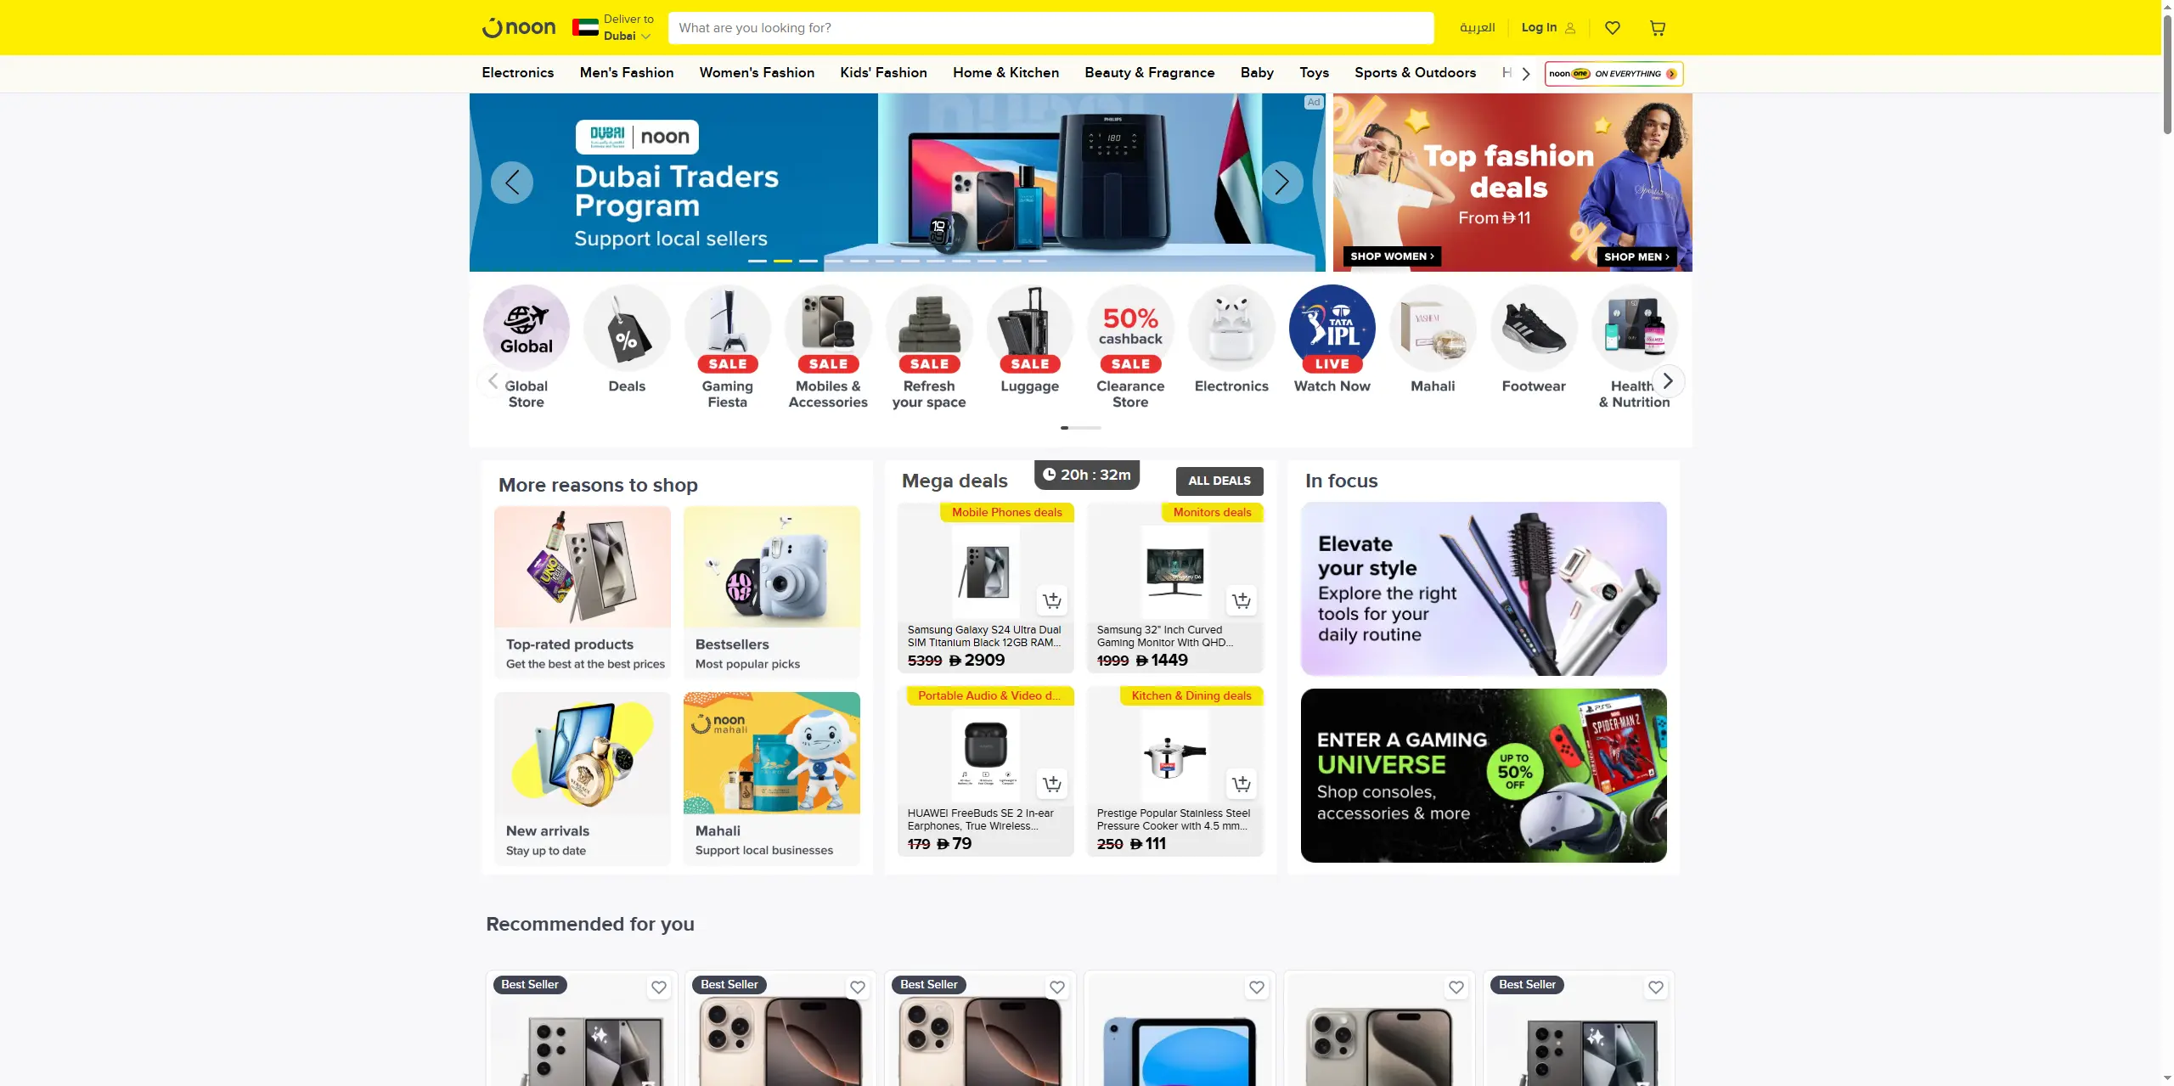Open the wishlist heart in header

[x=1613, y=28]
